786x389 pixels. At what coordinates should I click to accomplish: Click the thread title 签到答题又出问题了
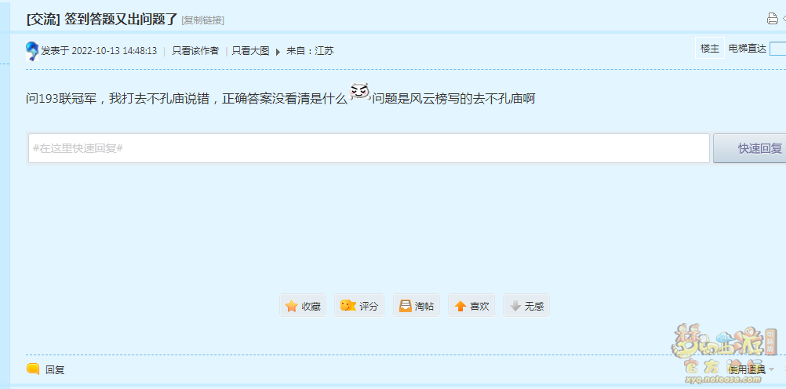122,19
